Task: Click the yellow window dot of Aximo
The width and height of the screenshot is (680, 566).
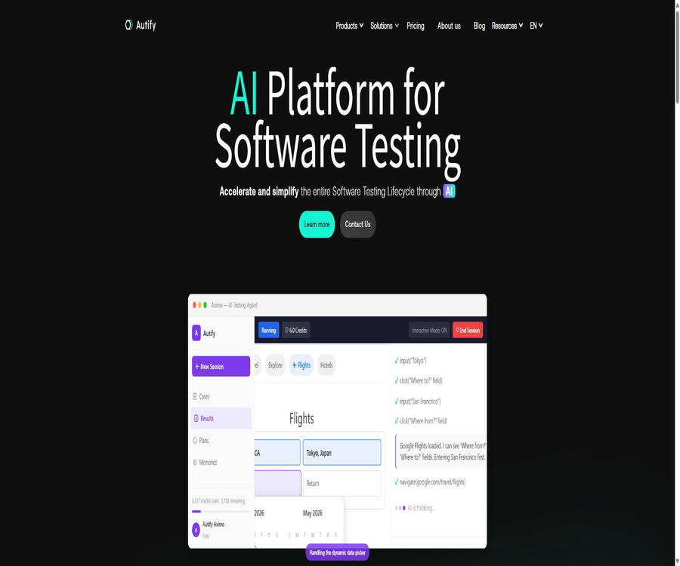Action: [199, 306]
